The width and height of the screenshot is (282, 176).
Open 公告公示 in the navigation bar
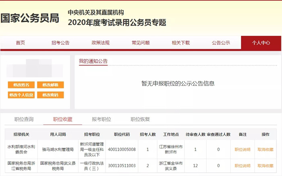pos(221,43)
